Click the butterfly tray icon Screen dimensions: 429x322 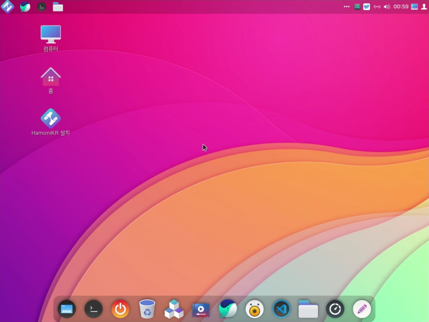[x=366, y=7]
